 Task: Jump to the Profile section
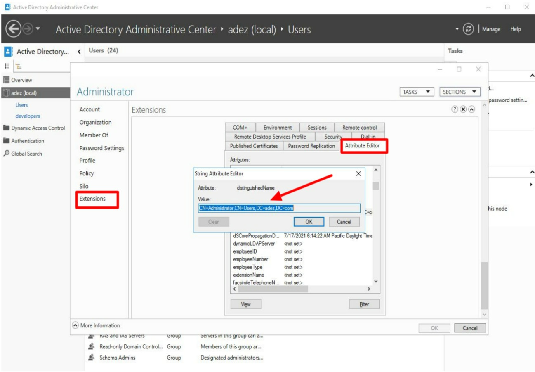(87, 161)
